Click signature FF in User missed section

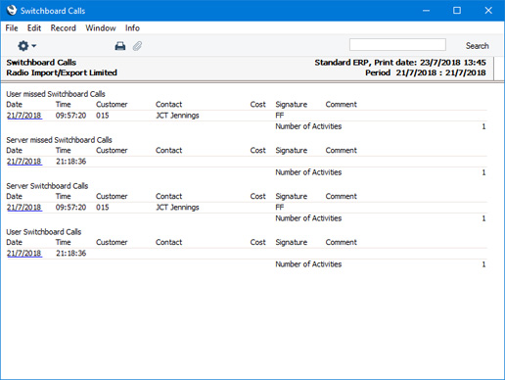click(280, 116)
